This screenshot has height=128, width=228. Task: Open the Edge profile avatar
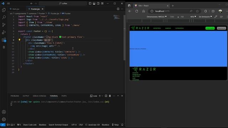(x=220, y=11)
